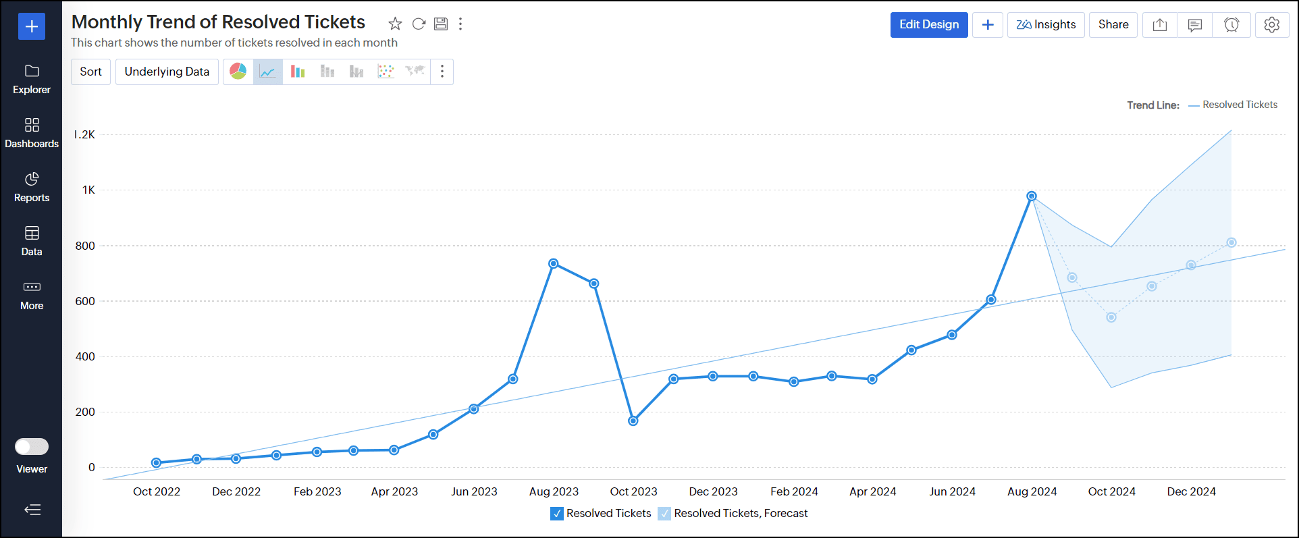Image resolution: width=1299 pixels, height=538 pixels.
Task: Open the comments speech bubble icon
Action: (x=1195, y=25)
